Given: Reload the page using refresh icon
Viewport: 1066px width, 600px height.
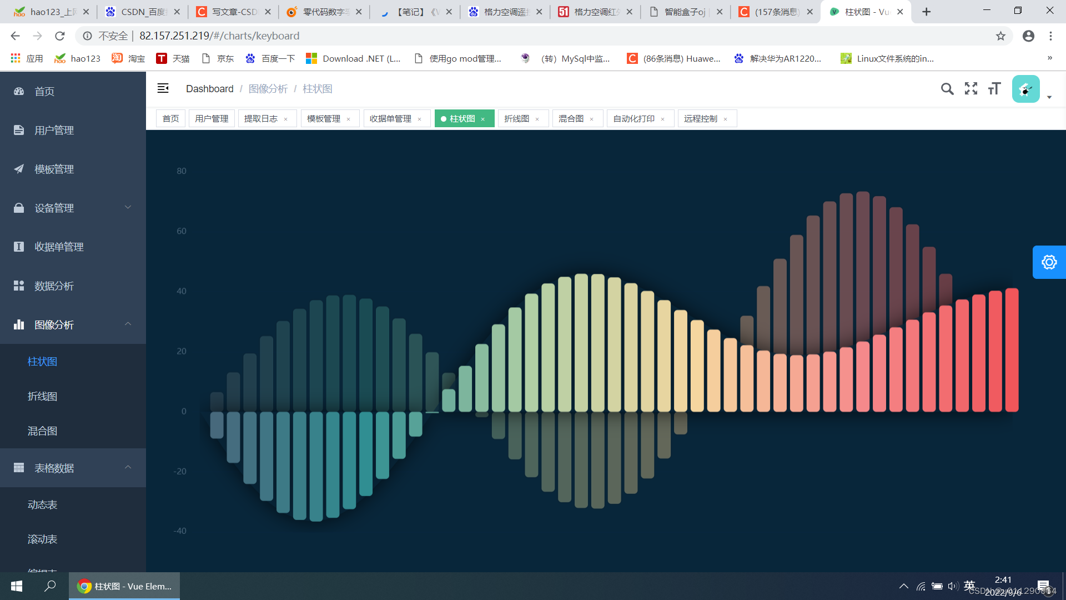Looking at the screenshot, I should pos(60,36).
